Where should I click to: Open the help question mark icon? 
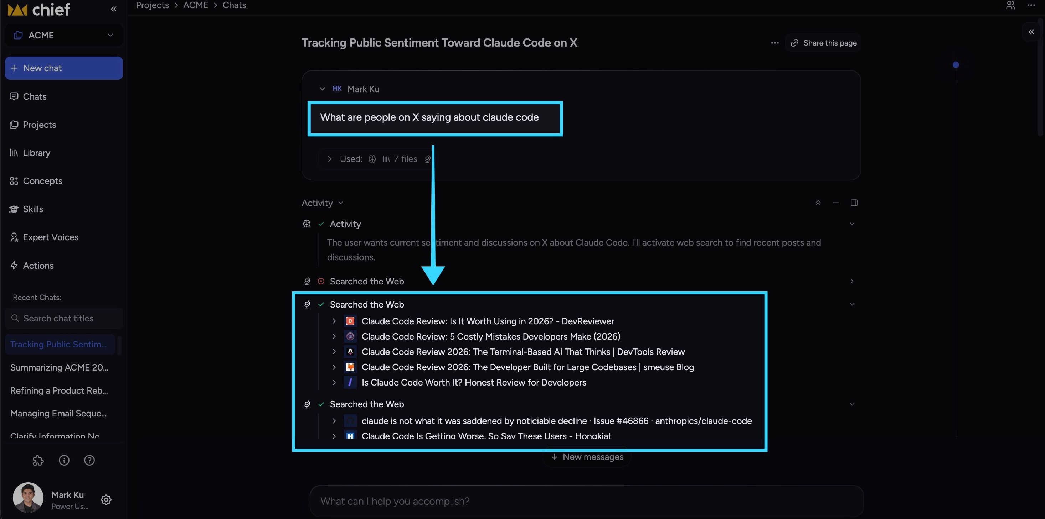coord(89,460)
